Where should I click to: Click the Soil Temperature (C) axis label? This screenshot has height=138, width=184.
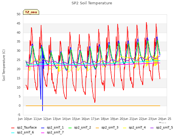pyautogui.click(x=4, y=65)
